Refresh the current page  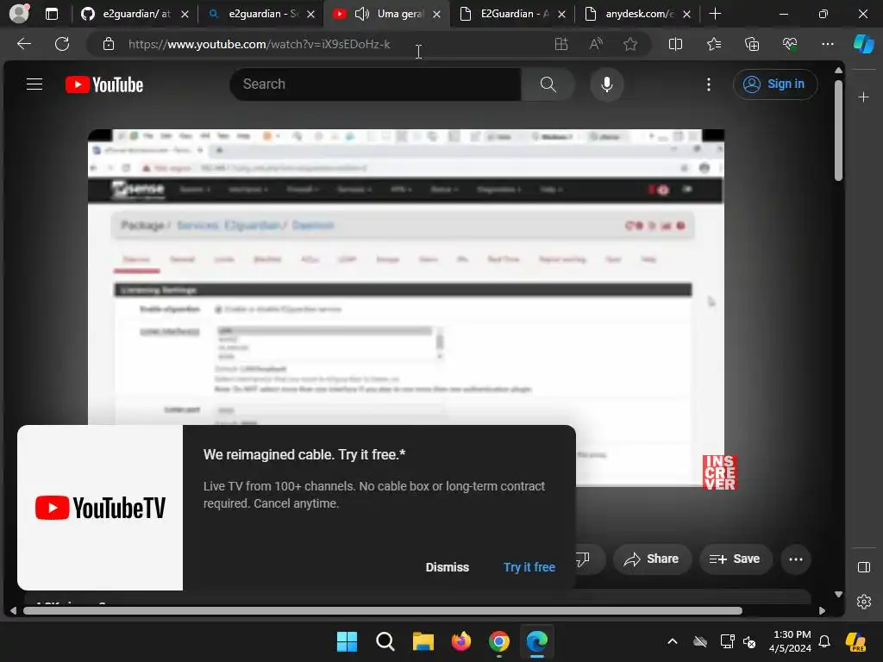coord(62,44)
